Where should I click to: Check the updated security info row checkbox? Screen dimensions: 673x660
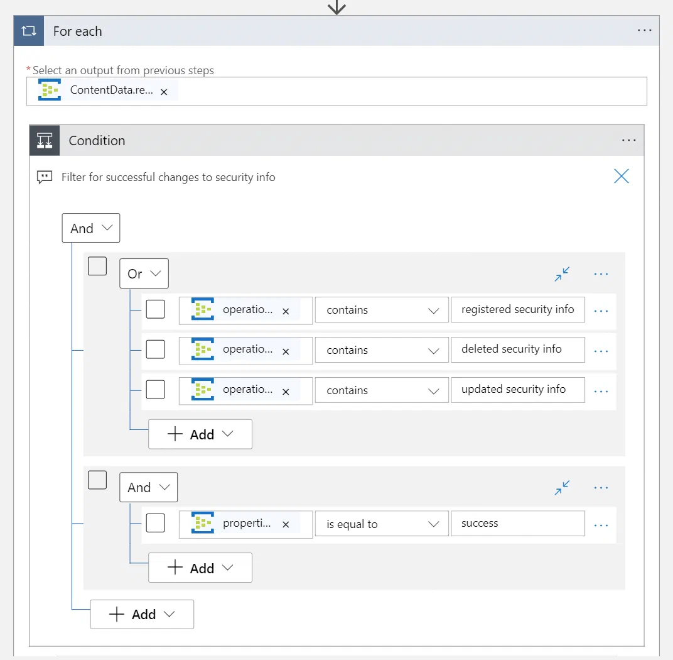pos(155,389)
